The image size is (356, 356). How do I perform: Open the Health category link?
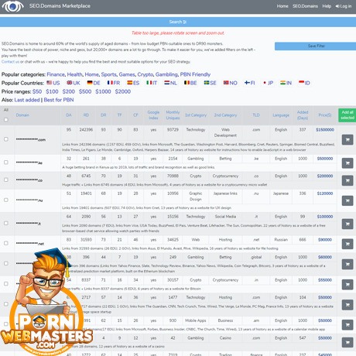pyautogui.click(x=75, y=74)
